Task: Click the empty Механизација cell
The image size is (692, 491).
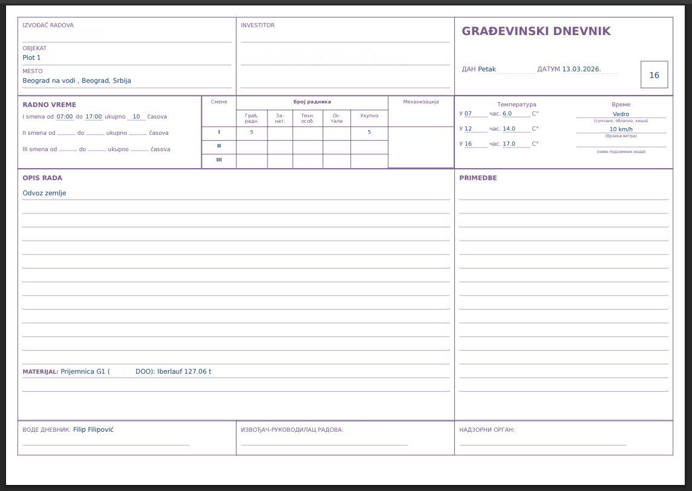Action: click(420, 146)
